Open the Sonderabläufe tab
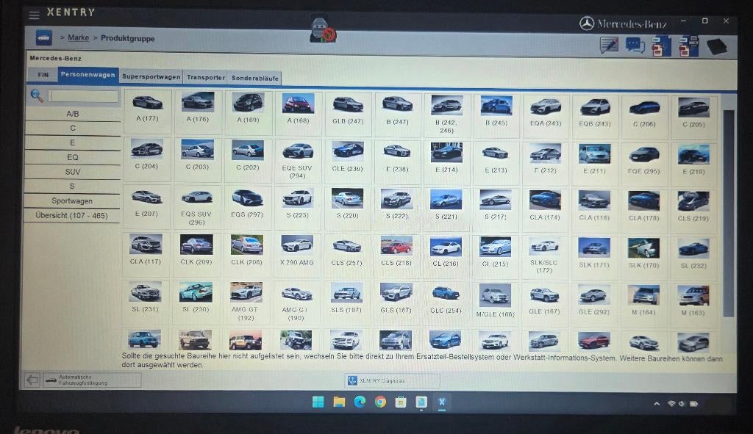This screenshot has height=434, width=753. click(x=255, y=78)
